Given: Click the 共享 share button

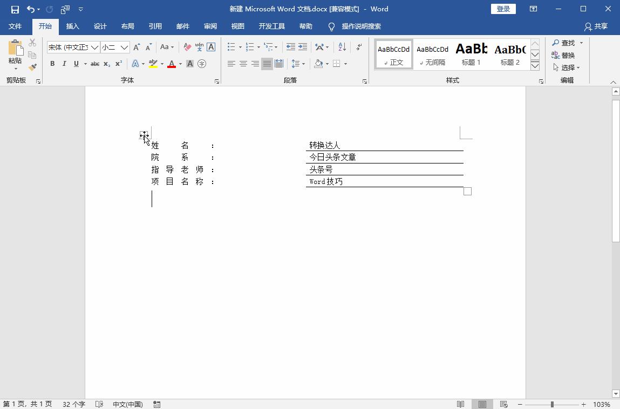Looking at the screenshot, I should click(596, 26).
